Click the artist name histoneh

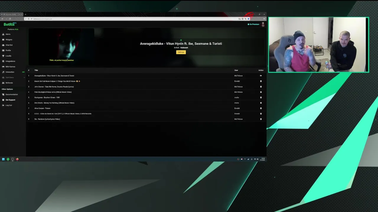184,47
